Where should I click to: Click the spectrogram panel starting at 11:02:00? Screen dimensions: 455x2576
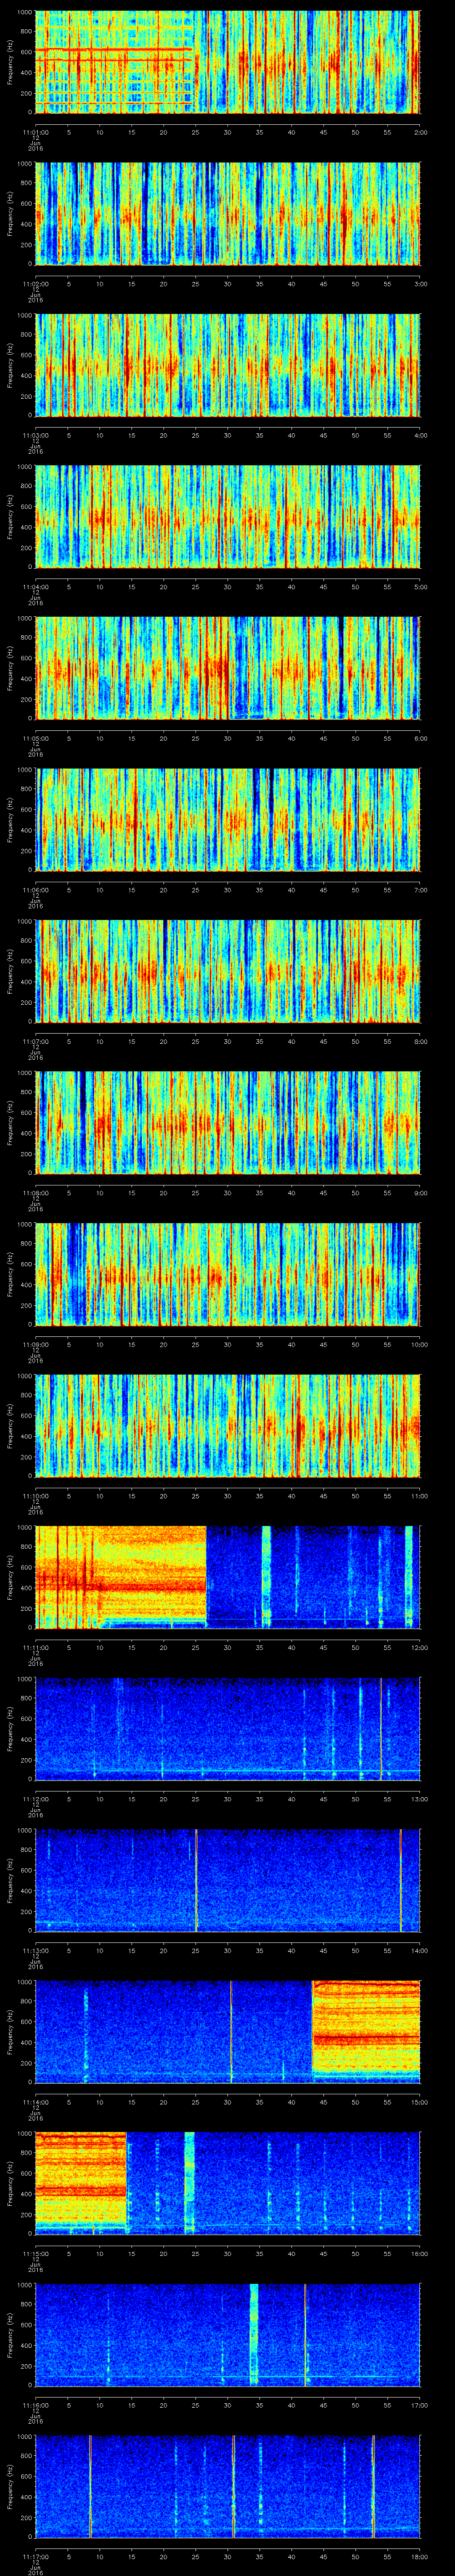(228, 214)
